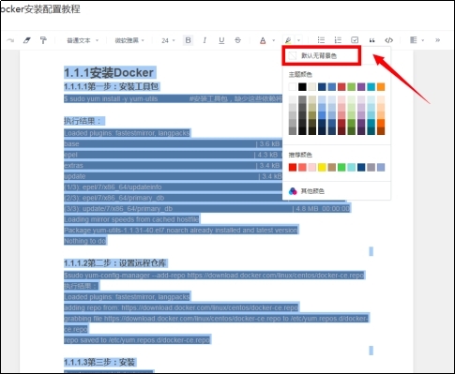
Task: Click the text alignment icon
Action: 414,40
